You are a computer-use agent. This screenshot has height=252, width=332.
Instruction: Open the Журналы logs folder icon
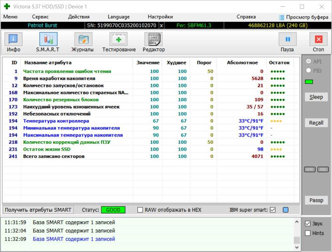click(83, 39)
